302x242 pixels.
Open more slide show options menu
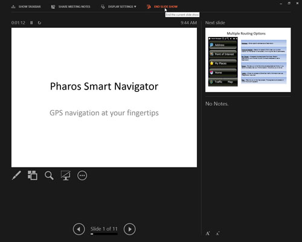82,175
